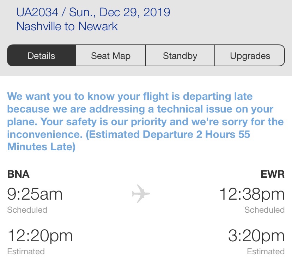Tap the 9:25am scheduled departure time
The image size is (292, 267).
tap(35, 194)
